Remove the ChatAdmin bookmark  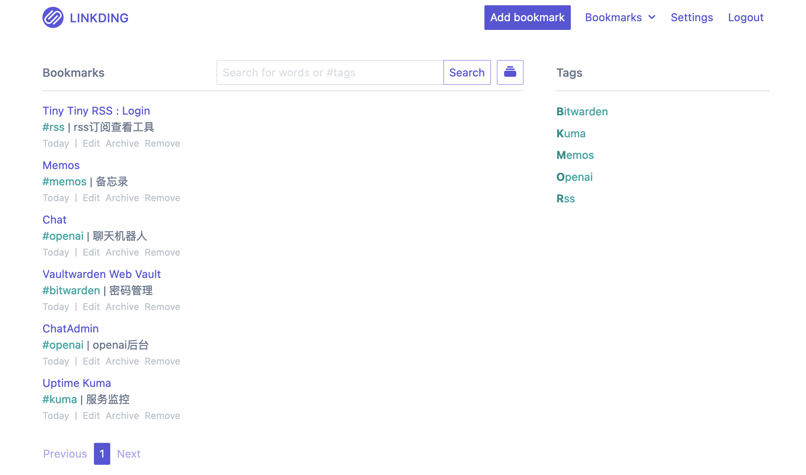coord(162,362)
